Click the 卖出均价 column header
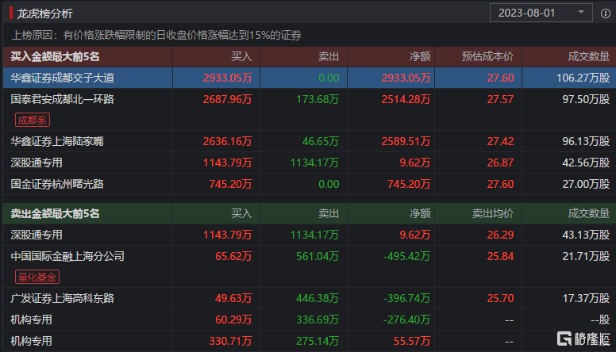 (493, 213)
